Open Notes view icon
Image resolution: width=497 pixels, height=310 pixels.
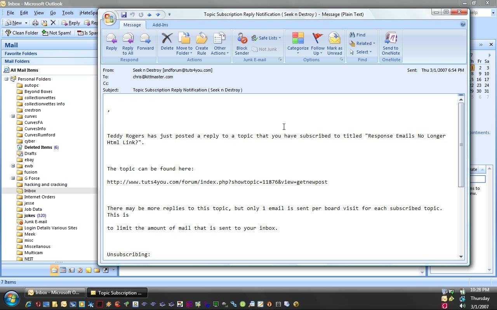click(89, 270)
